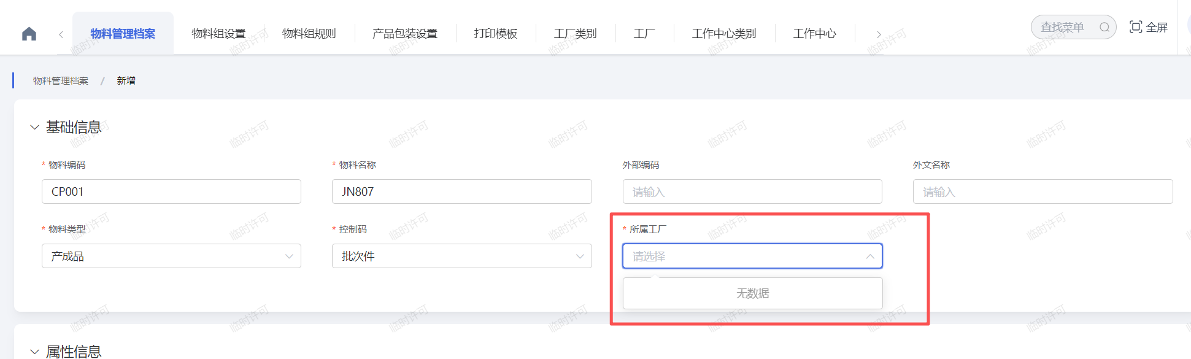Go to the 工作中心类别 tab
This screenshot has height=359, width=1191.
point(724,34)
